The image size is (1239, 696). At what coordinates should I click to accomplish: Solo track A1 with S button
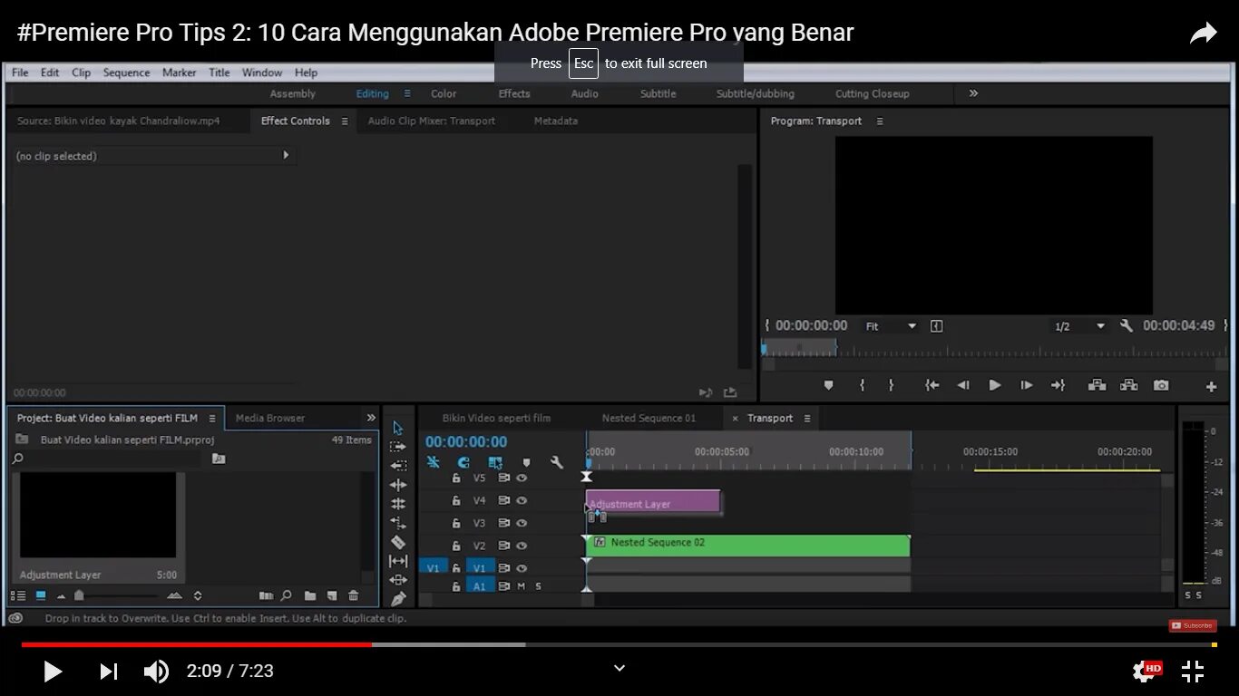click(538, 586)
